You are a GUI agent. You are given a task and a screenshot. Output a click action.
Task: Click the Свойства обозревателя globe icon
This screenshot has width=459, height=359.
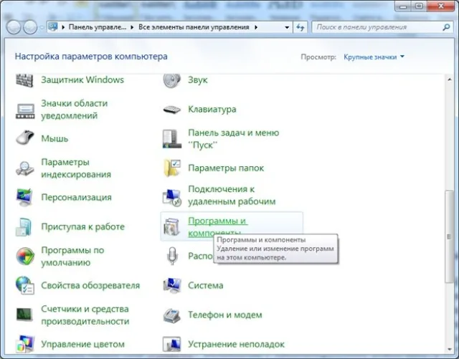pyautogui.click(x=25, y=285)
